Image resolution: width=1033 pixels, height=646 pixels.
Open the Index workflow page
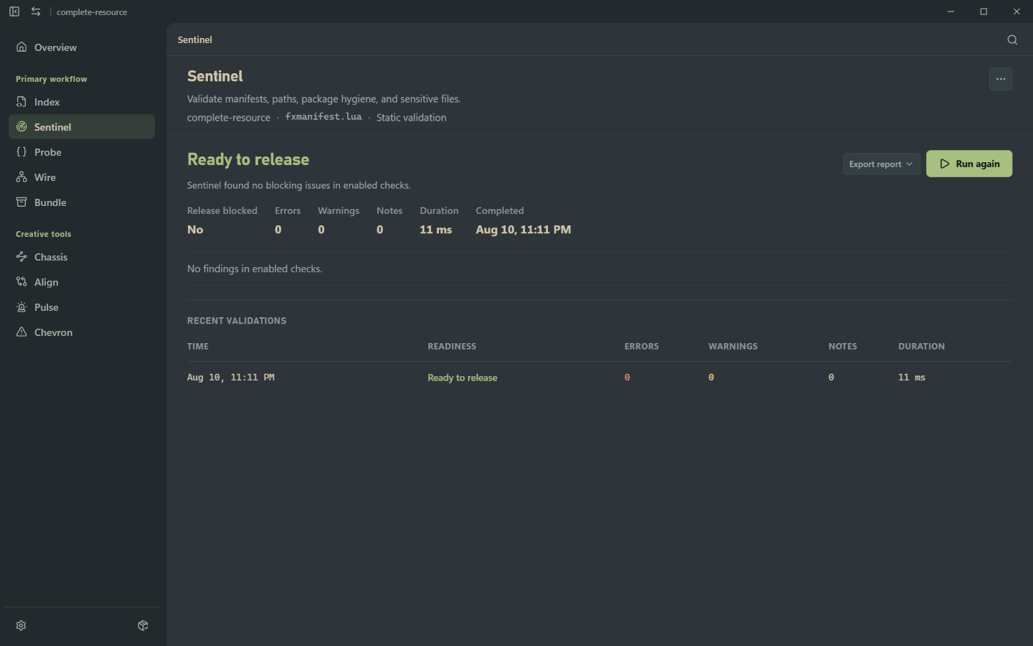(82, 102)
